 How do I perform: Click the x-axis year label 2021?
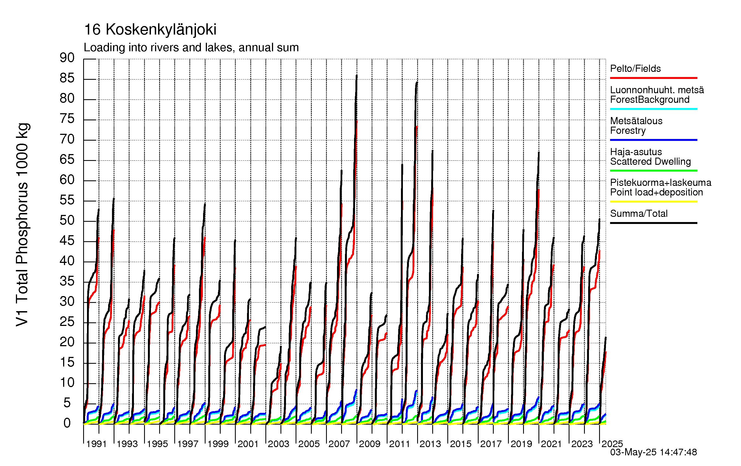click(x=551, y=444)
